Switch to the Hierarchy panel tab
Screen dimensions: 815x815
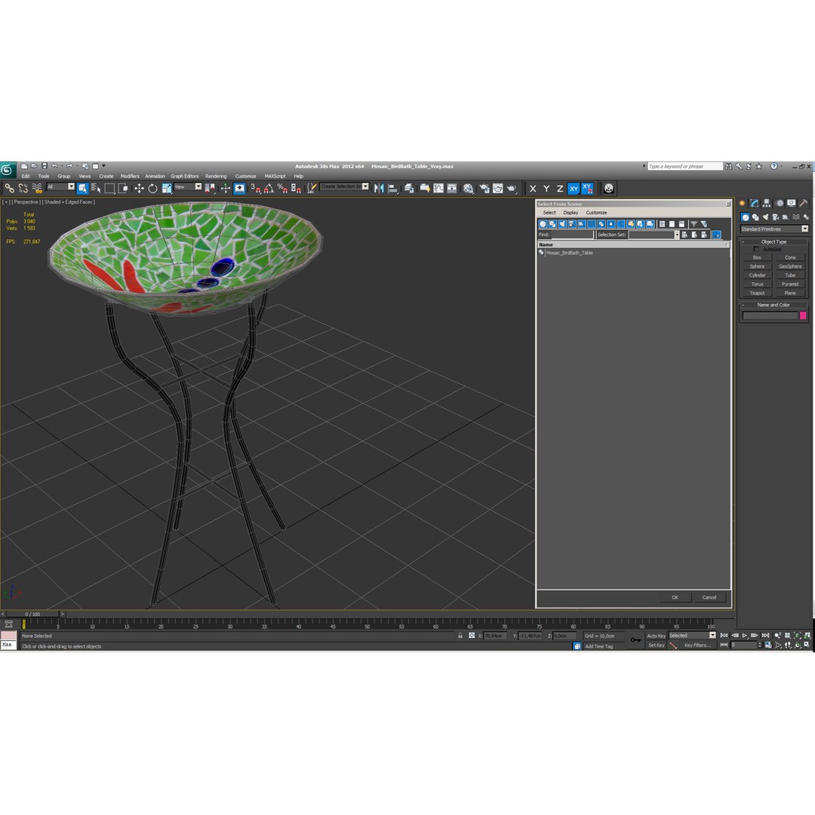(x=767, y=203)
